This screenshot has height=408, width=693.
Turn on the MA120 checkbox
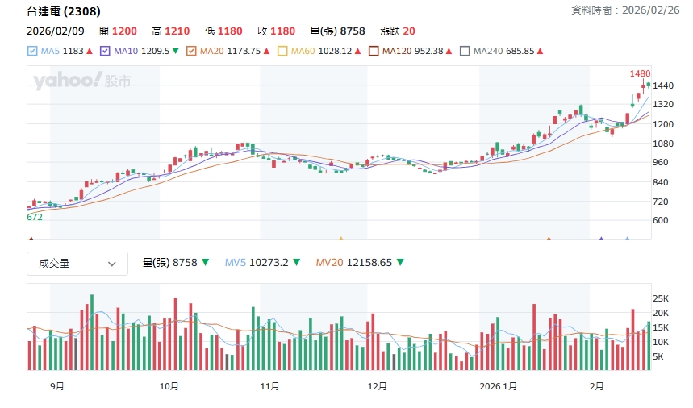[x=374, y=51]
